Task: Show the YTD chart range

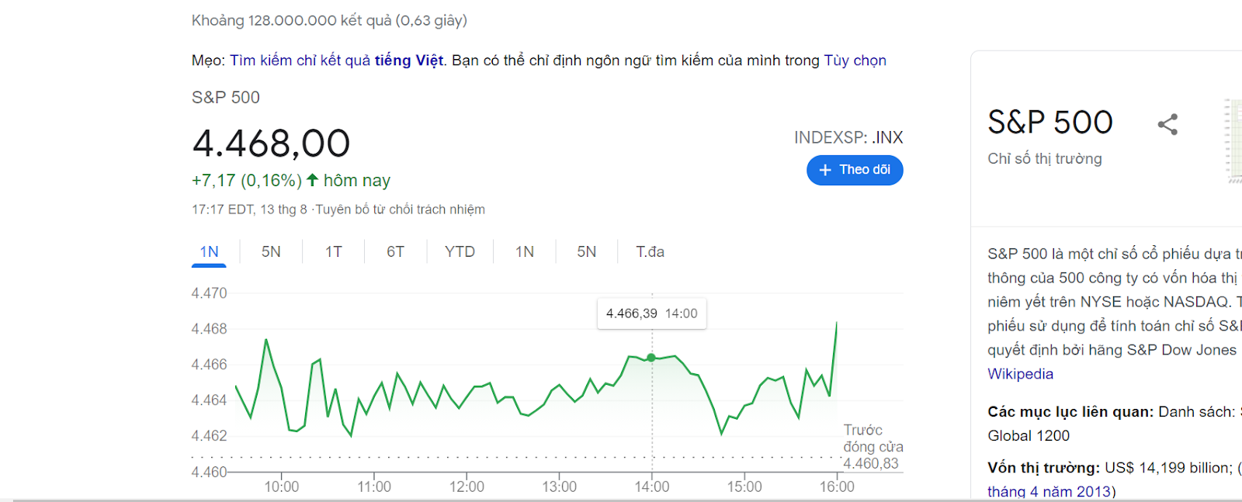Action: click(460, 252)
